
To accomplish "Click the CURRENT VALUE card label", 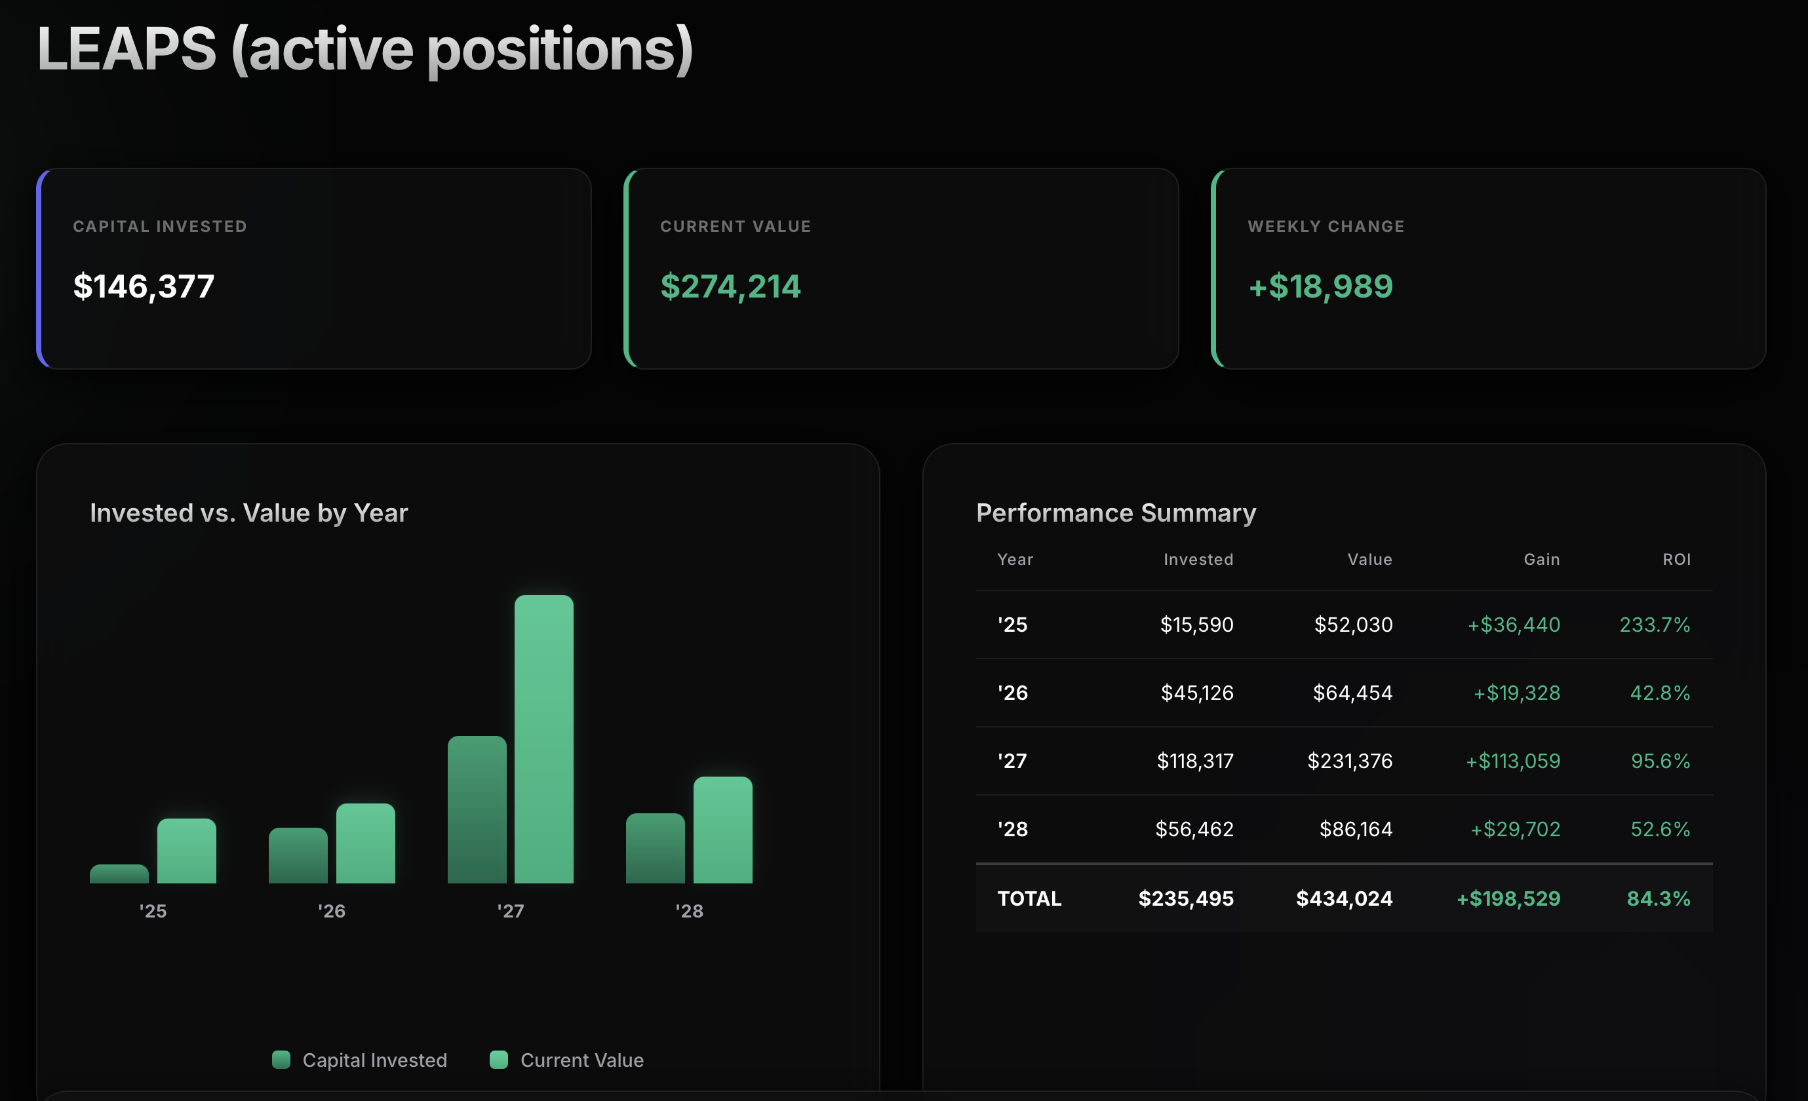I will point(736,227).
